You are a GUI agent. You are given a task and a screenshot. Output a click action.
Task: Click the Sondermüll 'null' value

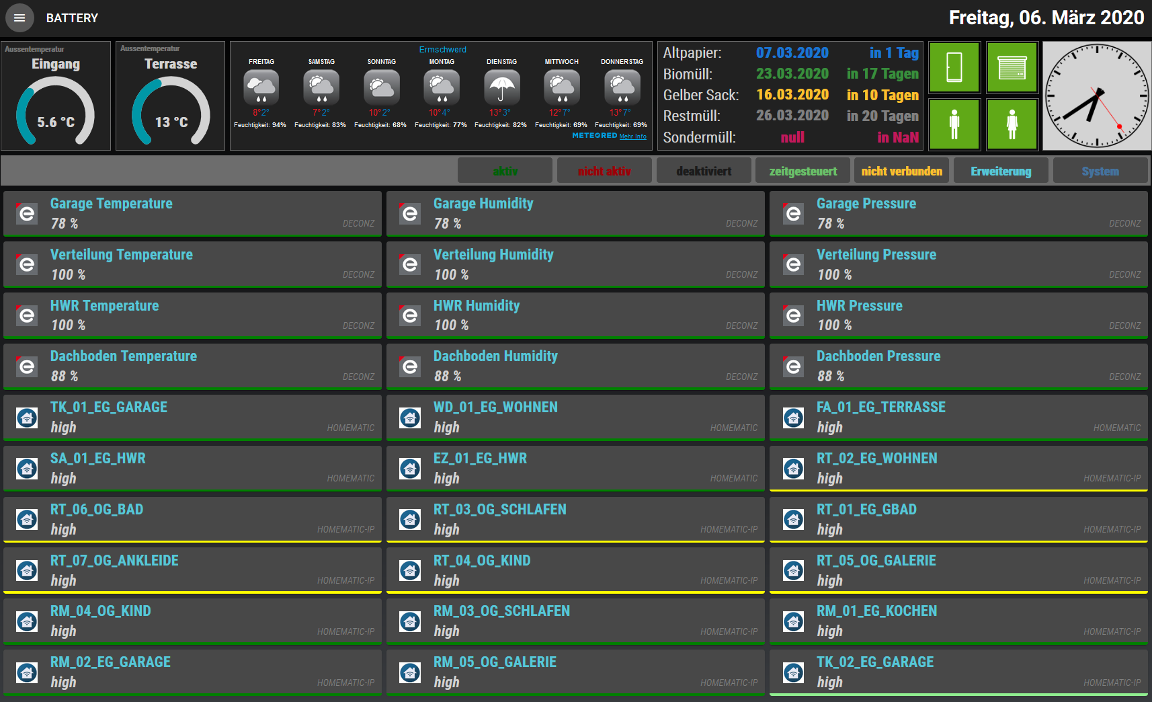pos(792,137)
